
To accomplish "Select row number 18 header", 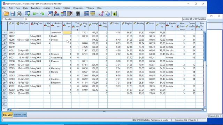I will tap(5, 93).
